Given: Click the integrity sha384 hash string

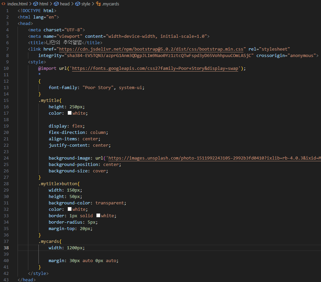Looking at the screenshot, I should point(159,56).
